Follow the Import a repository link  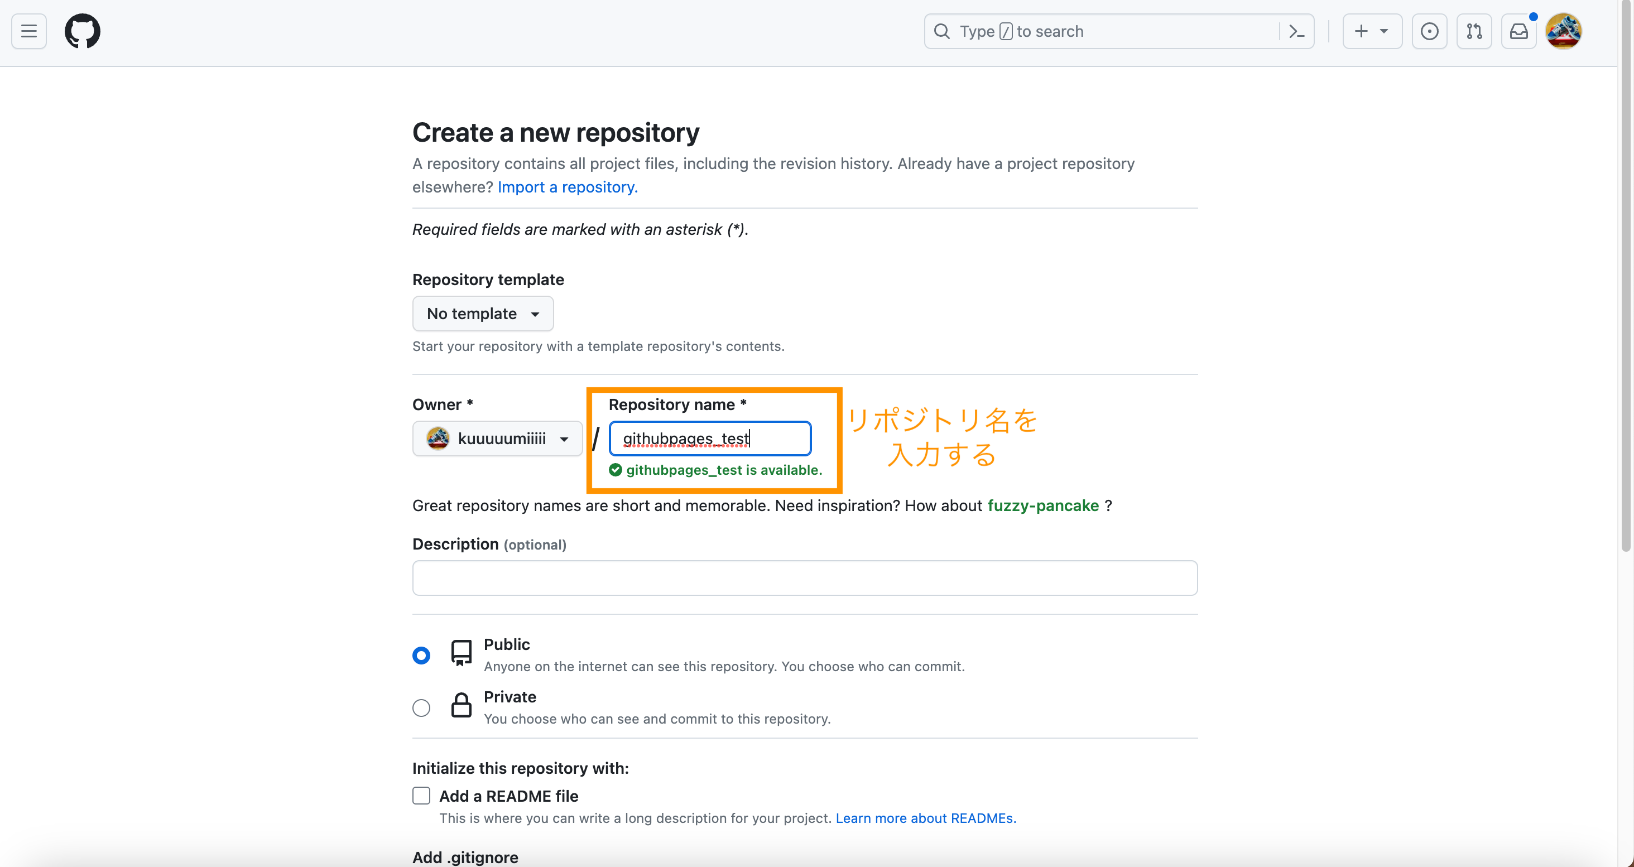(566, 186)
